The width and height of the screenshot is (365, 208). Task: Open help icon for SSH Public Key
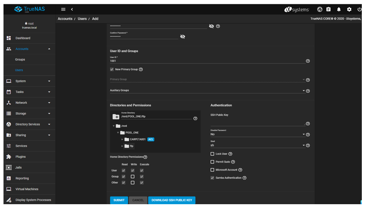[308, 124]
